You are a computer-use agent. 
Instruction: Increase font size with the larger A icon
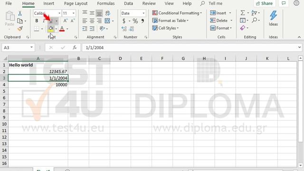(x=66, y=21)
